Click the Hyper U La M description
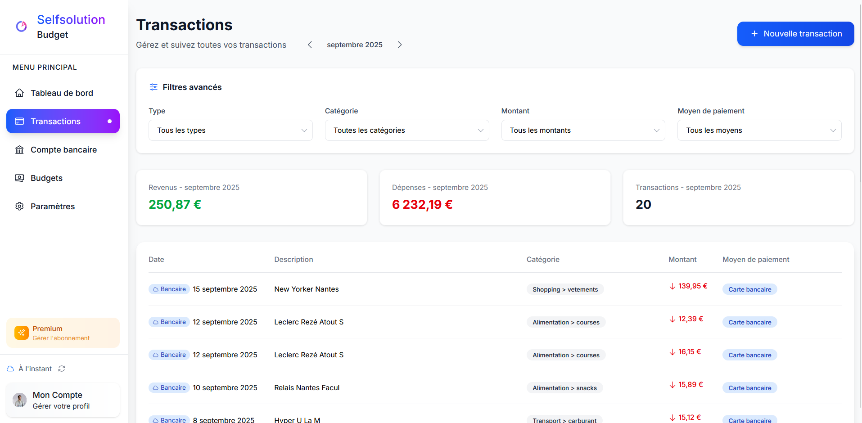The image size is (862, 423). click(297, 419)
